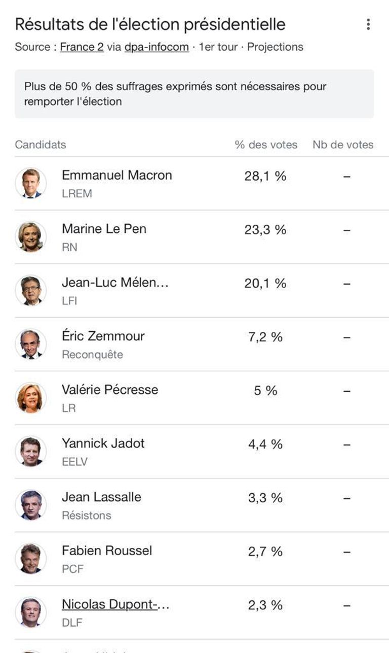Open the Nicolas Dupont-… candidate name link

(115, 604)
